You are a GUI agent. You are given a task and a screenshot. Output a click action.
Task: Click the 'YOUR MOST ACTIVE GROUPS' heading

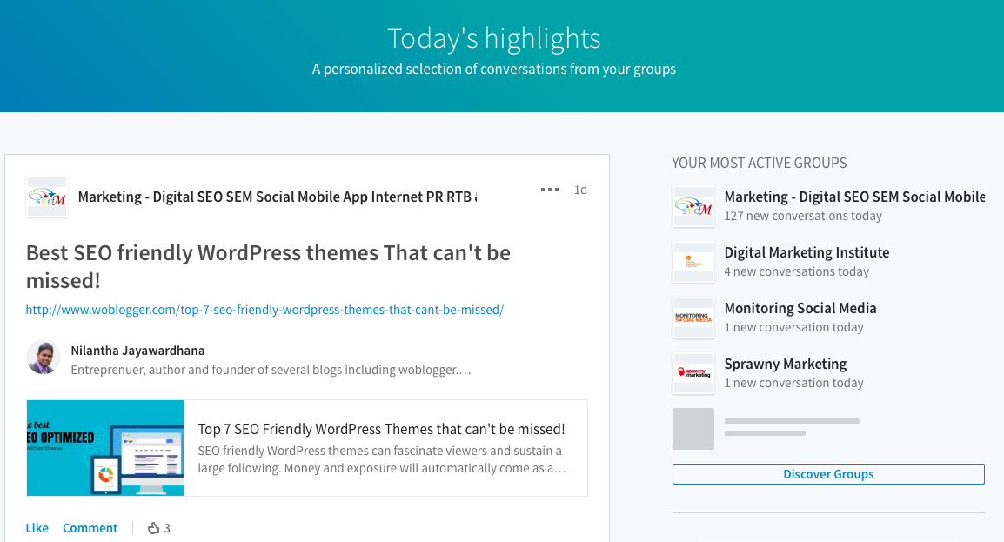pyautogui.click(x=760, y=164)
